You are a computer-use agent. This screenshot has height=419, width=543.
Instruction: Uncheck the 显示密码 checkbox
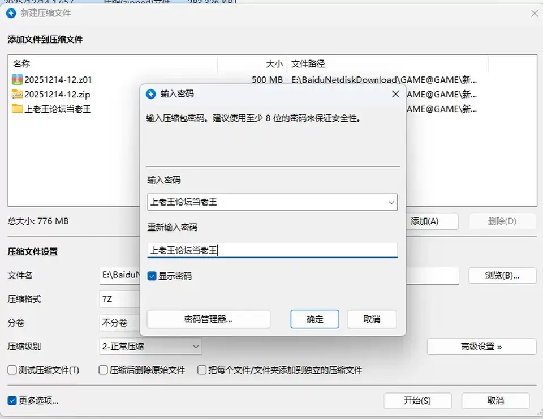[x=152, y=276]
